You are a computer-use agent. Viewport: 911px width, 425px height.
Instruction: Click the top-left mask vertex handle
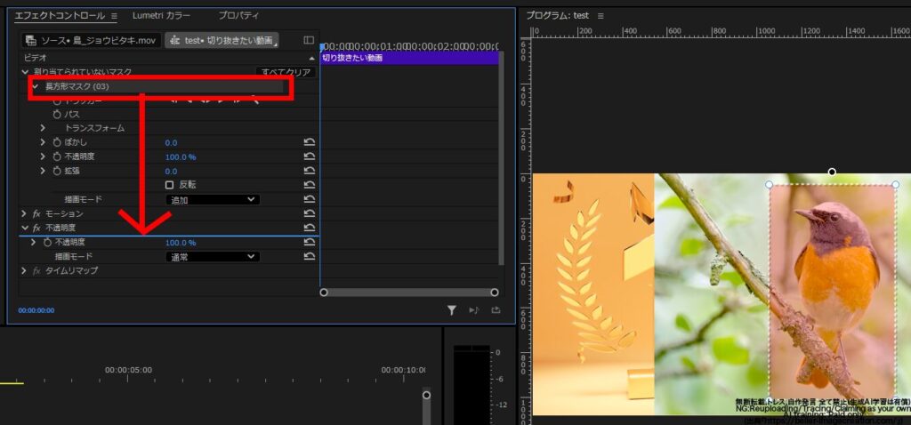(x=770, y=185)
